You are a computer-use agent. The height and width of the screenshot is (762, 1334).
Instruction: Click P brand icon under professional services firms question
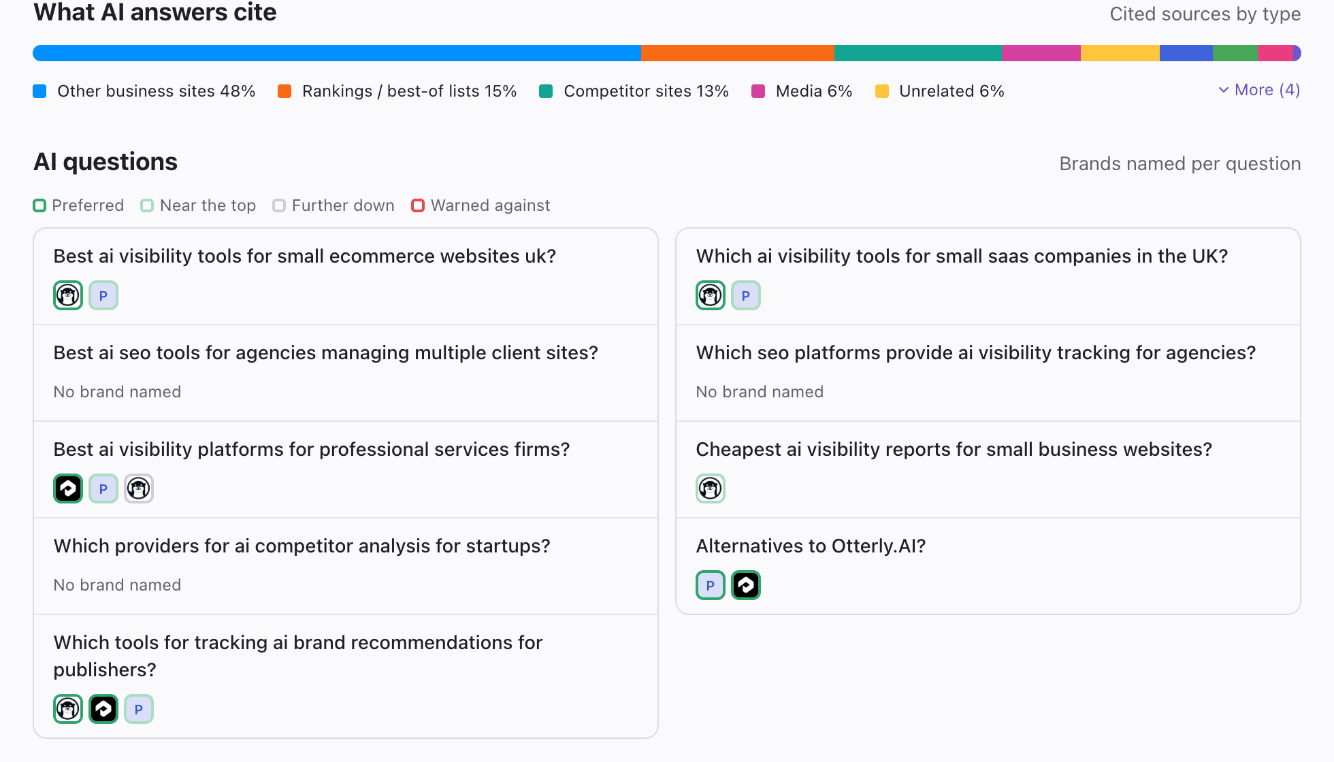(x=103, y=488)
